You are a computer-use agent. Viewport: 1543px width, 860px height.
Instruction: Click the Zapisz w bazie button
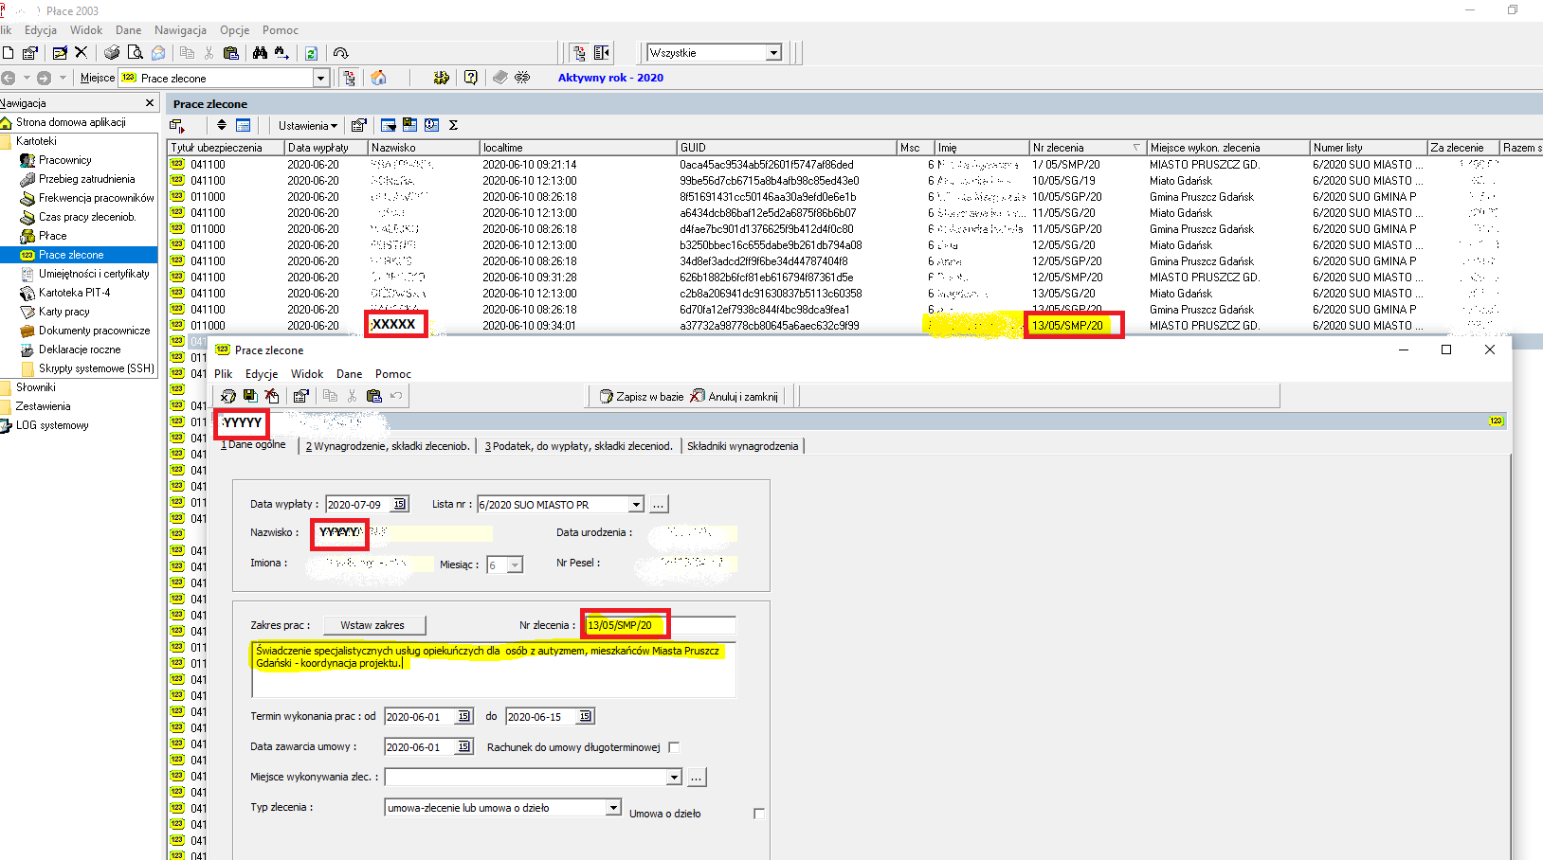point(642,397)
